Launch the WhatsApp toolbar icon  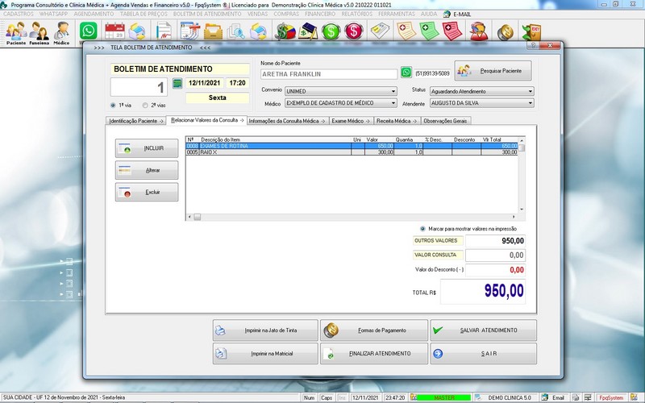coord(89,31)
